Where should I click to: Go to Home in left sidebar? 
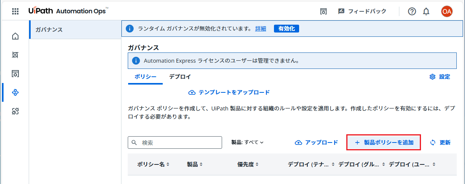tap(15, 36)
